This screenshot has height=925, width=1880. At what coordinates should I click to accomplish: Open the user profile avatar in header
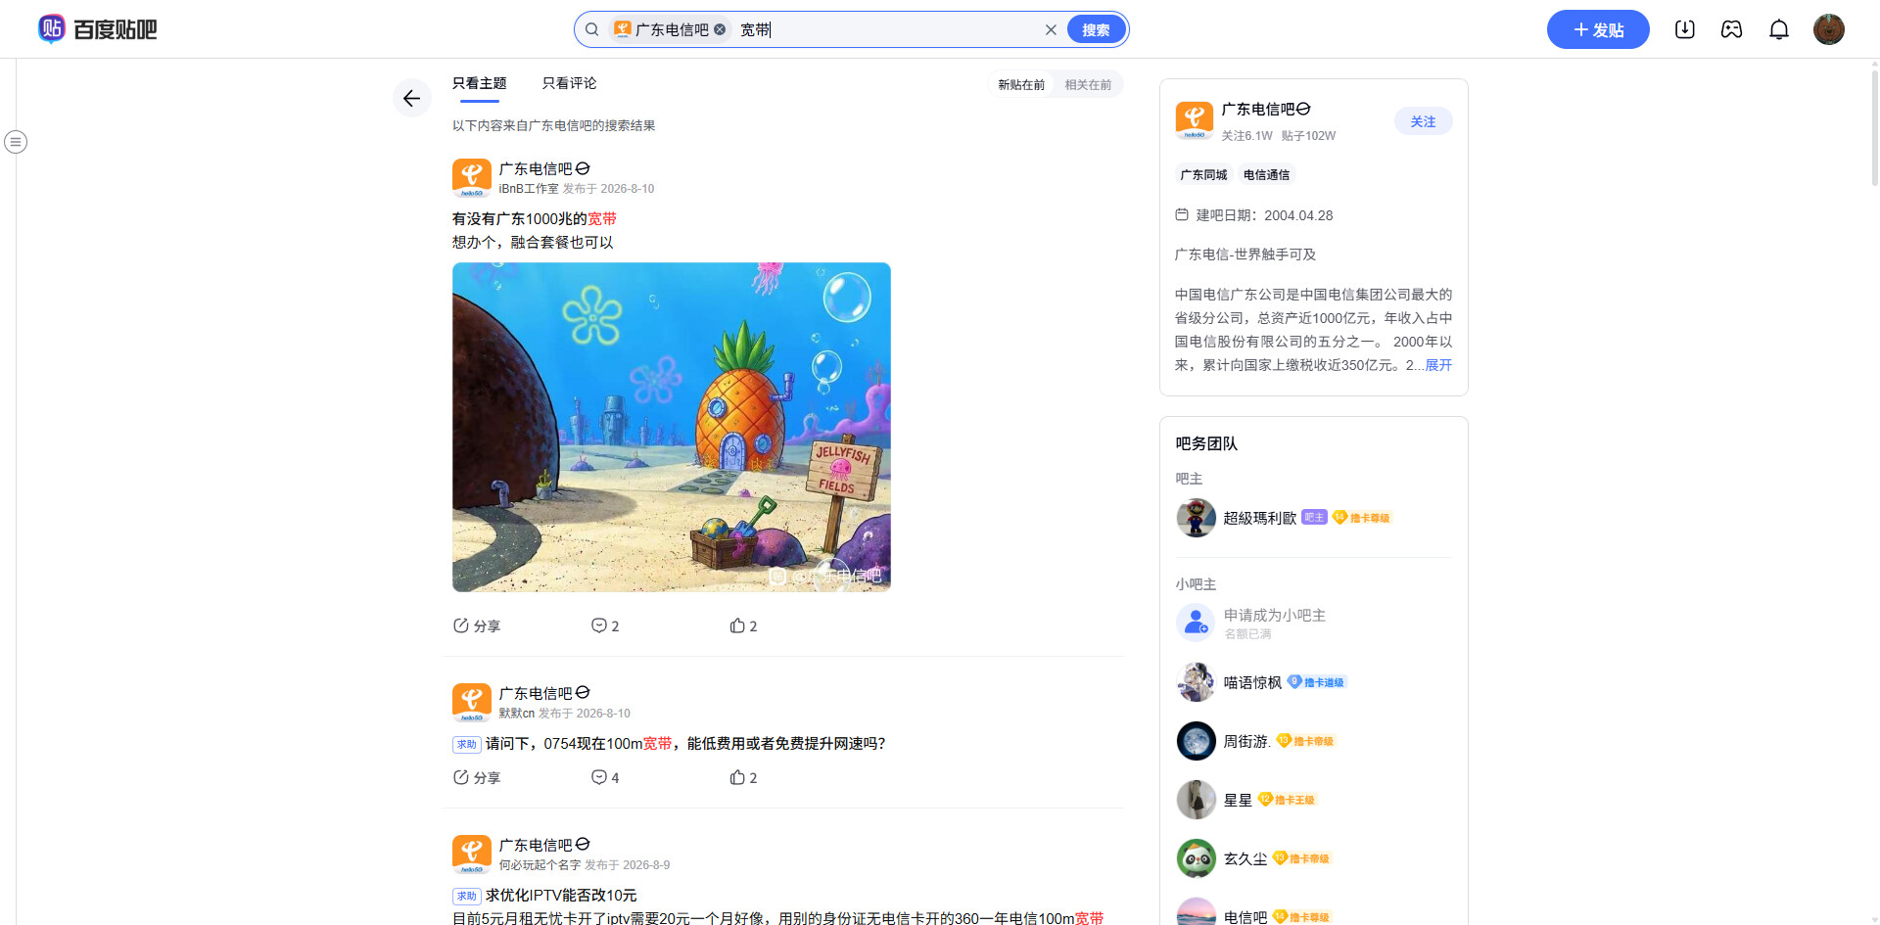pos(1829,29)
